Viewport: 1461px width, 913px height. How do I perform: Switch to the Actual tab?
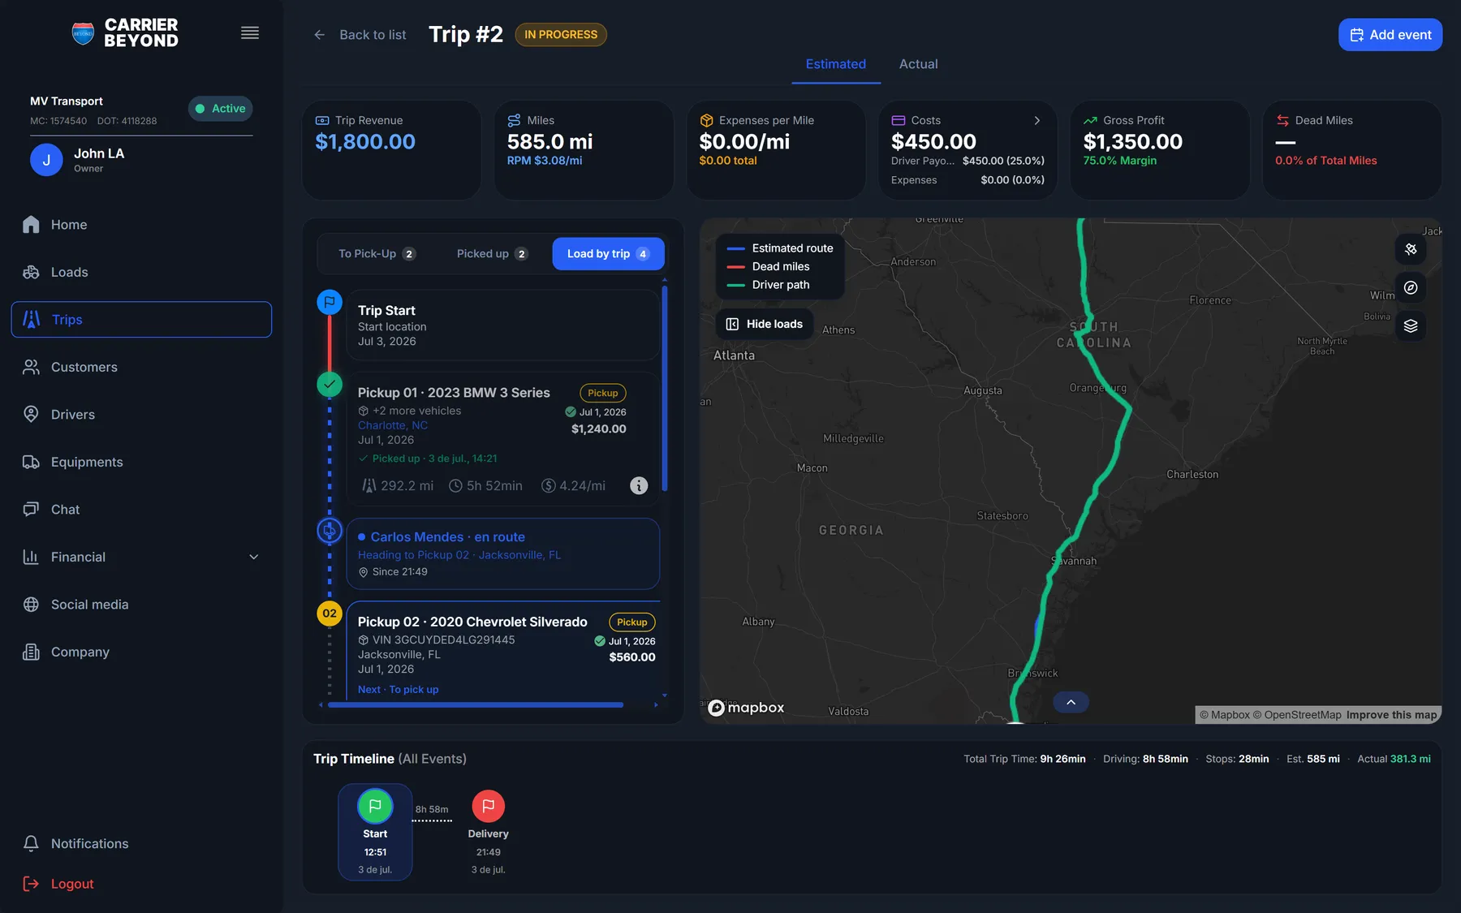(x=919, y=64)
